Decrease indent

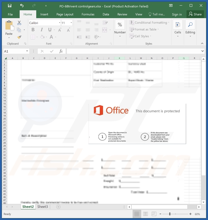[79, 37]
